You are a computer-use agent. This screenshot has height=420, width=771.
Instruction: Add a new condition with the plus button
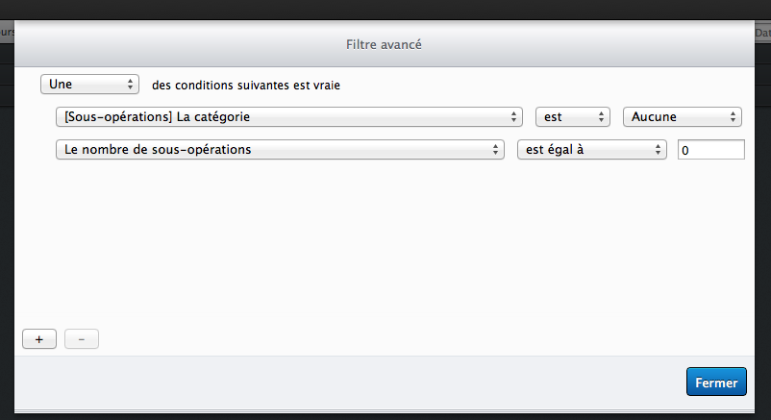coord(39,339)
